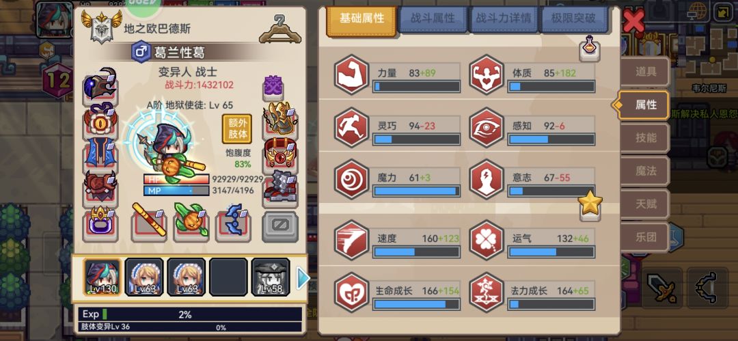Open the potion bottle icon
Screen dimensions: 738x341
pos(589,49)
